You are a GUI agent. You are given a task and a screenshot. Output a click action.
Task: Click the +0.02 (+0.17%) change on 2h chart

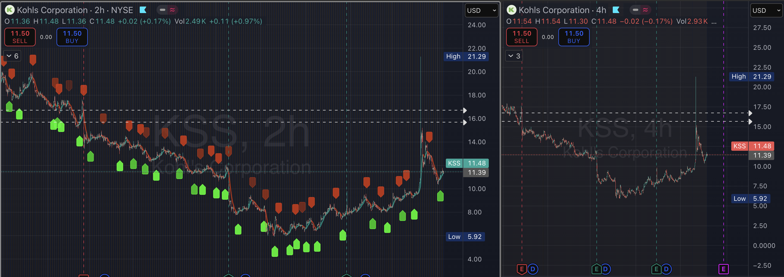[x=144, y=21]
